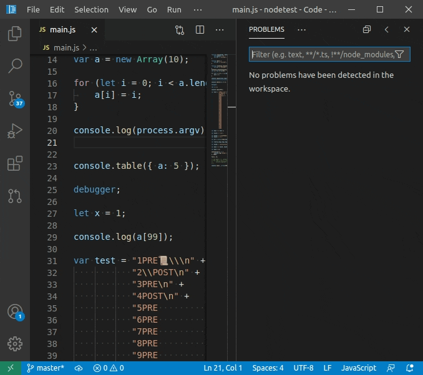Expand the breadcrumb ellipsis symbol
The width and height of the screenshot is (423, 375).
click(94, 48)
